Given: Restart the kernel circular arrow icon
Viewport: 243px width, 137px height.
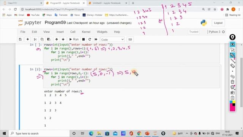Looking at the screenshot, I should point(90,40).
